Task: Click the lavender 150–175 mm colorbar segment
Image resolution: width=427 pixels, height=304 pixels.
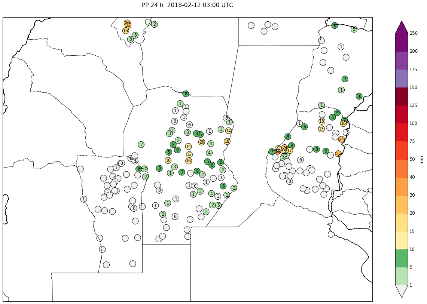Action: 402,79
